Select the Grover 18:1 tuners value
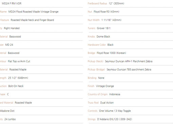This screenshot has height=129, width=173. 103,28
